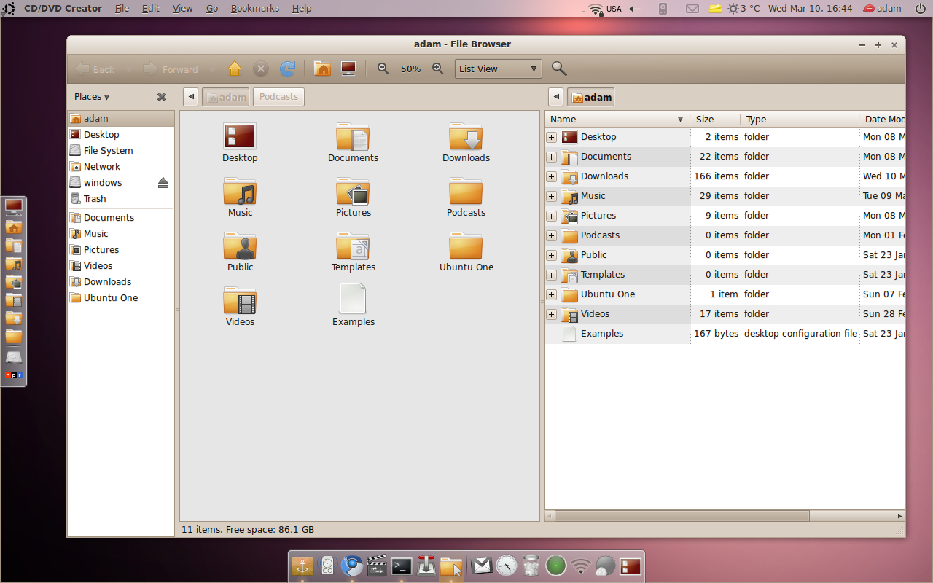Expand the Music row in list view
Image resolution: width=933 pixels, height=583 pixels.
[x=552, y=196]
